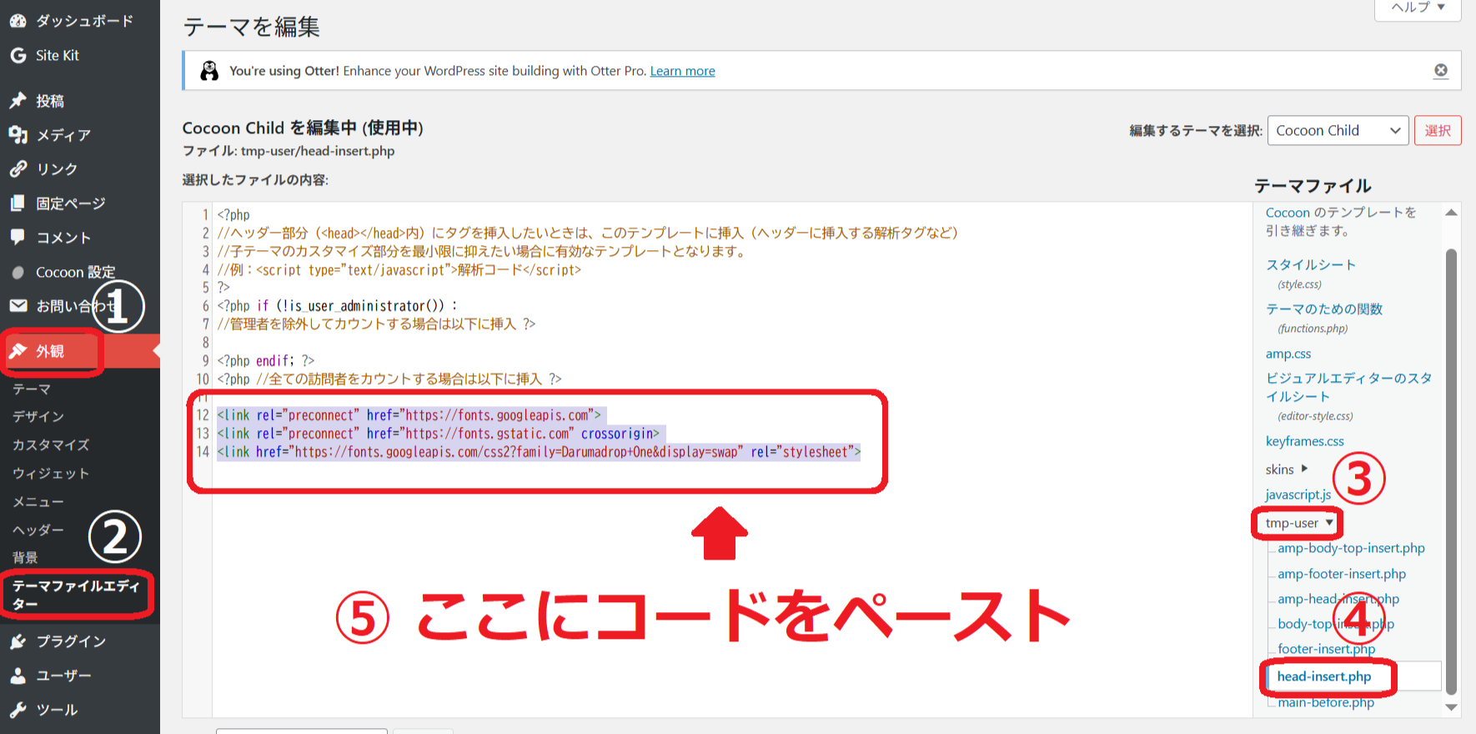Click the Tools wrench icon
1476x734 pixels.
click(18, 710)
